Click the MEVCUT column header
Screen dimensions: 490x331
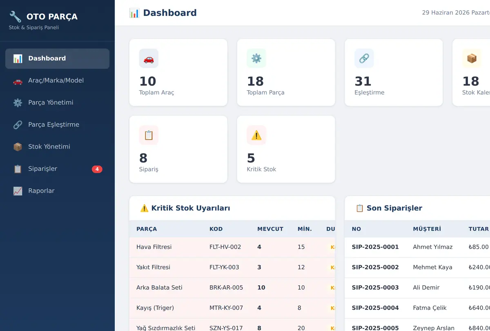[x=270, y=229]
